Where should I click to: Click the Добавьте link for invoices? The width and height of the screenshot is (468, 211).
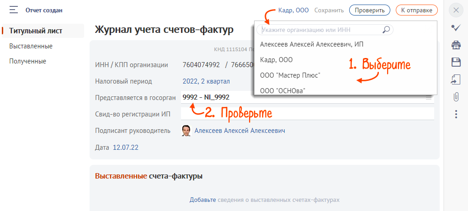coord(202,200)
